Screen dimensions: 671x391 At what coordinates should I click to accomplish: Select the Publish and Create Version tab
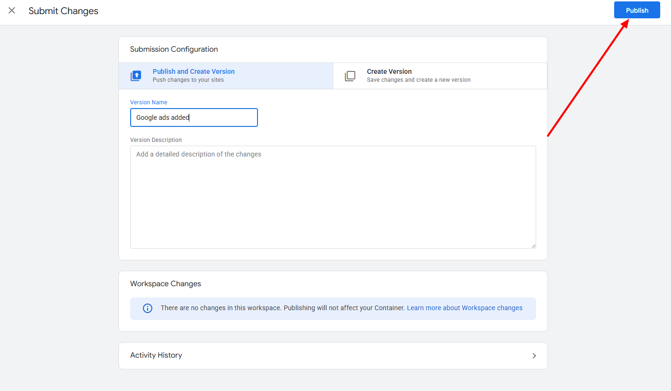click(x=226, y=76)
